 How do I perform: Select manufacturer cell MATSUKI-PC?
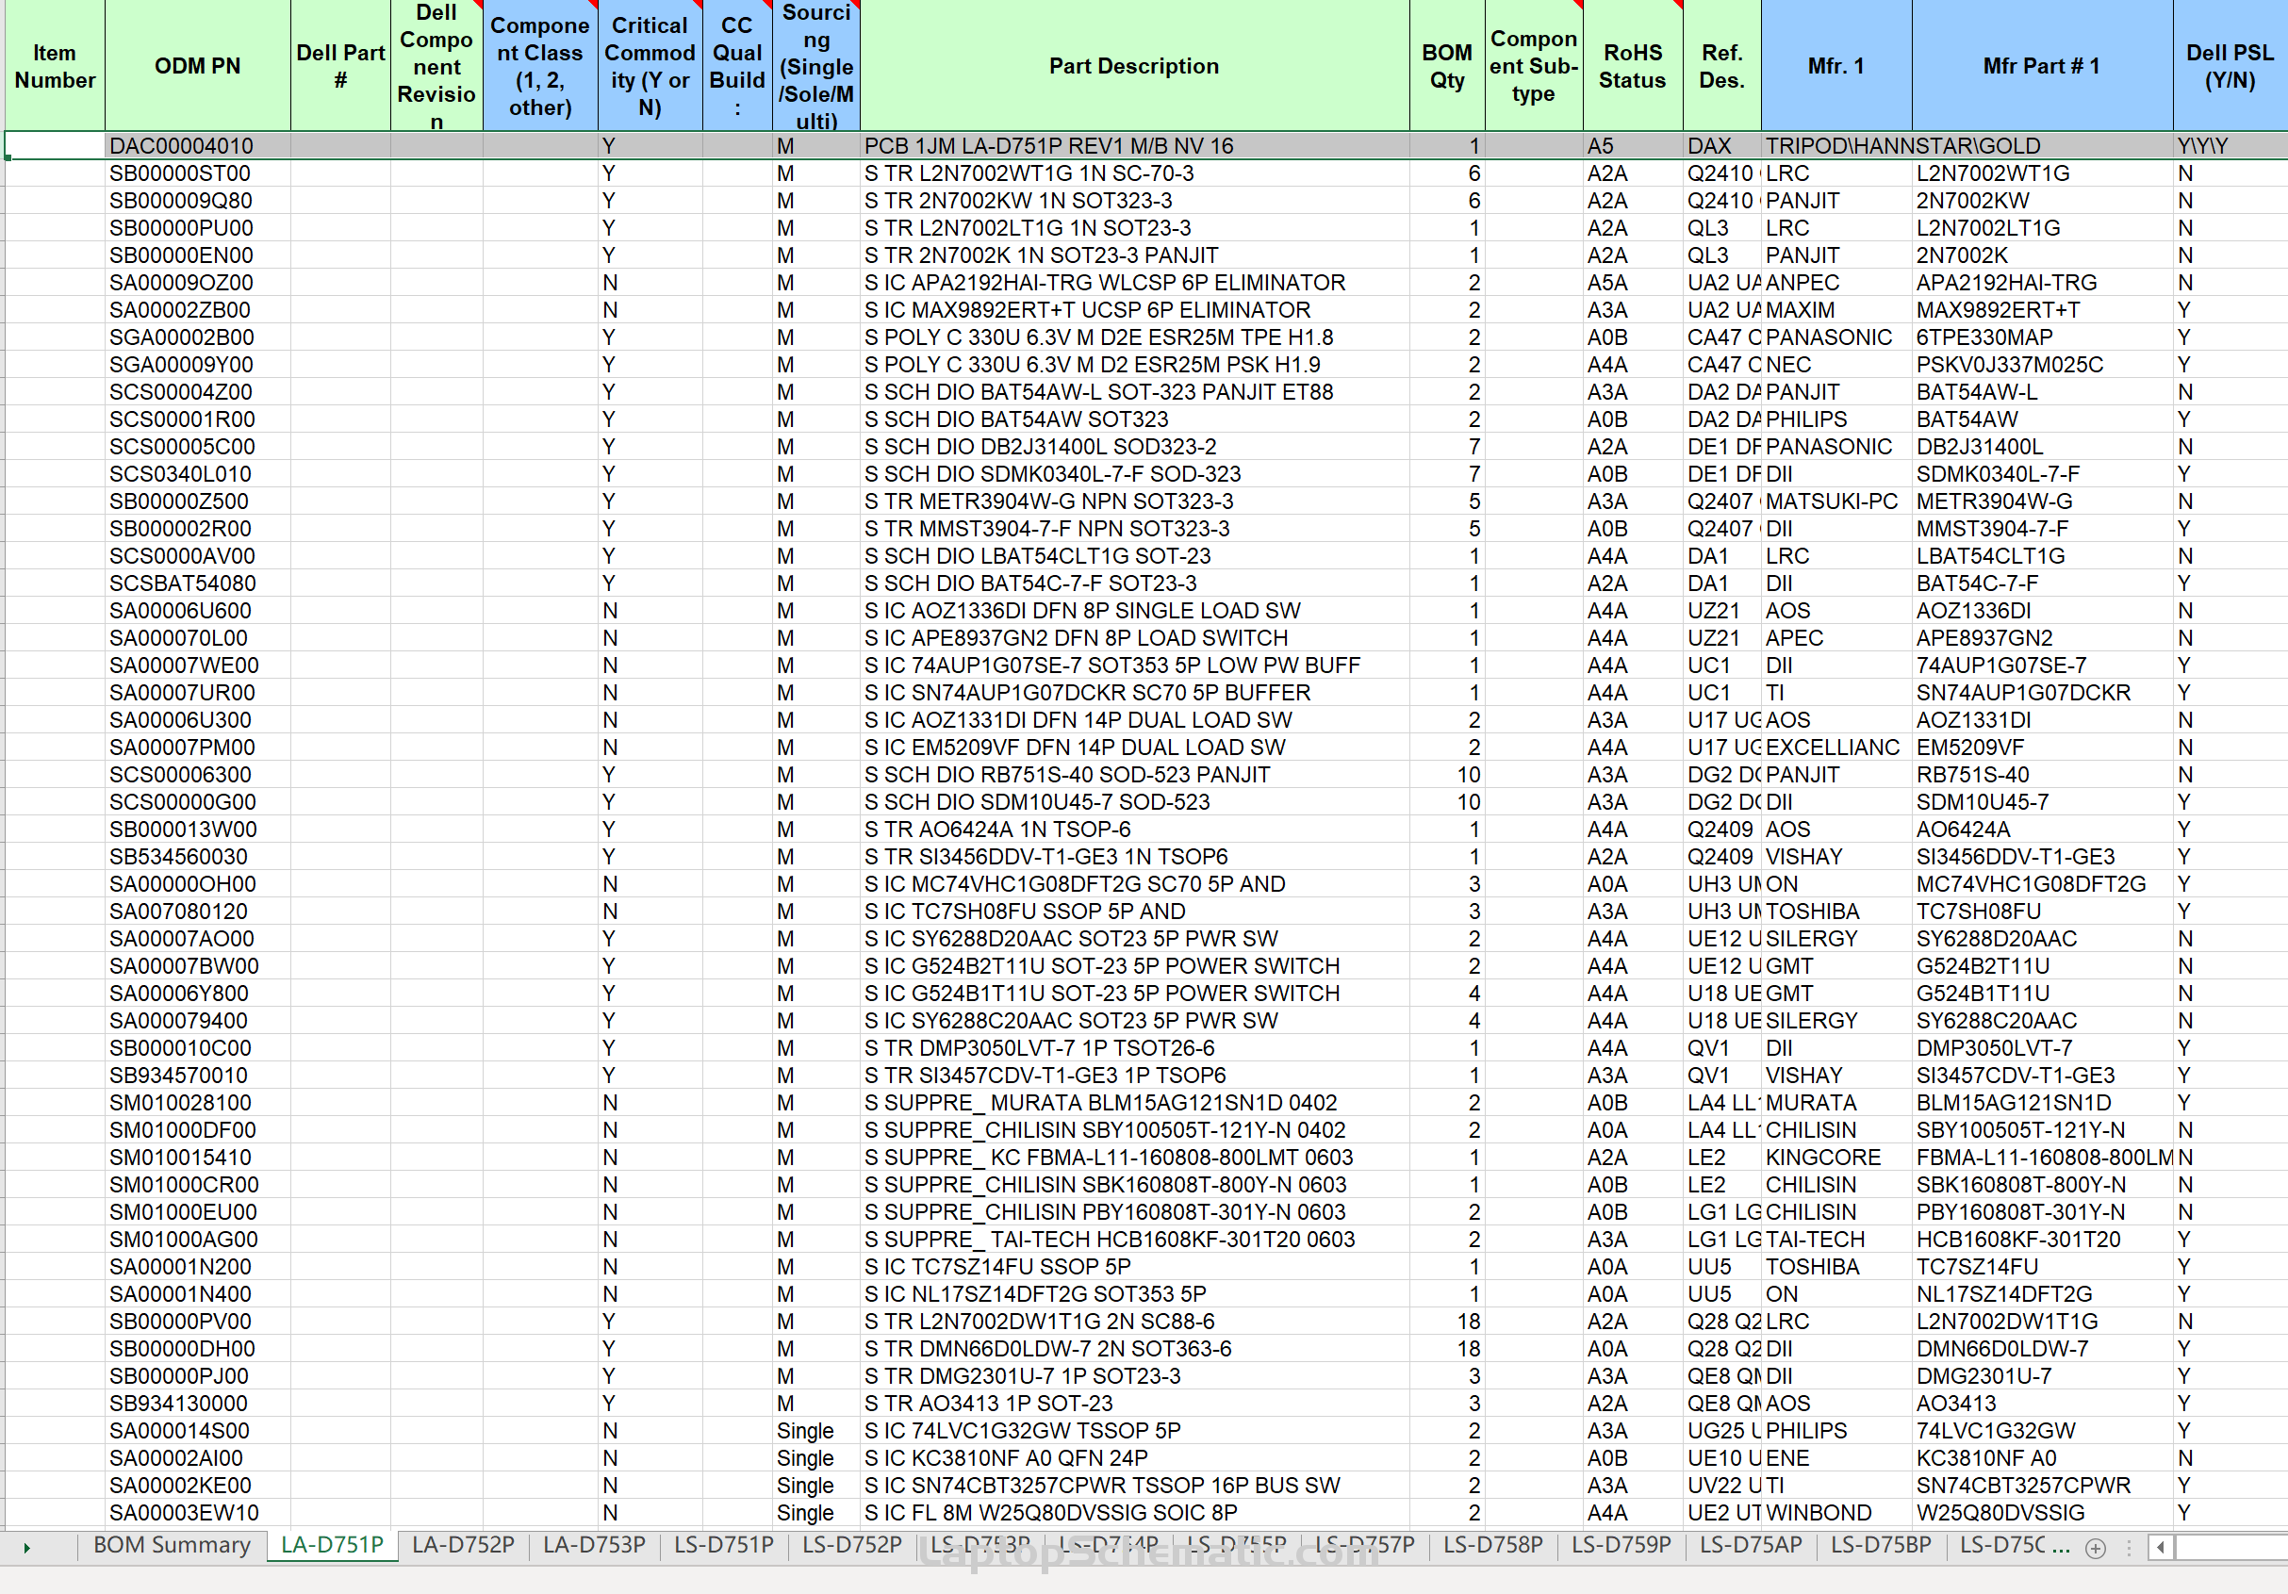click(x=1836, y=501)
